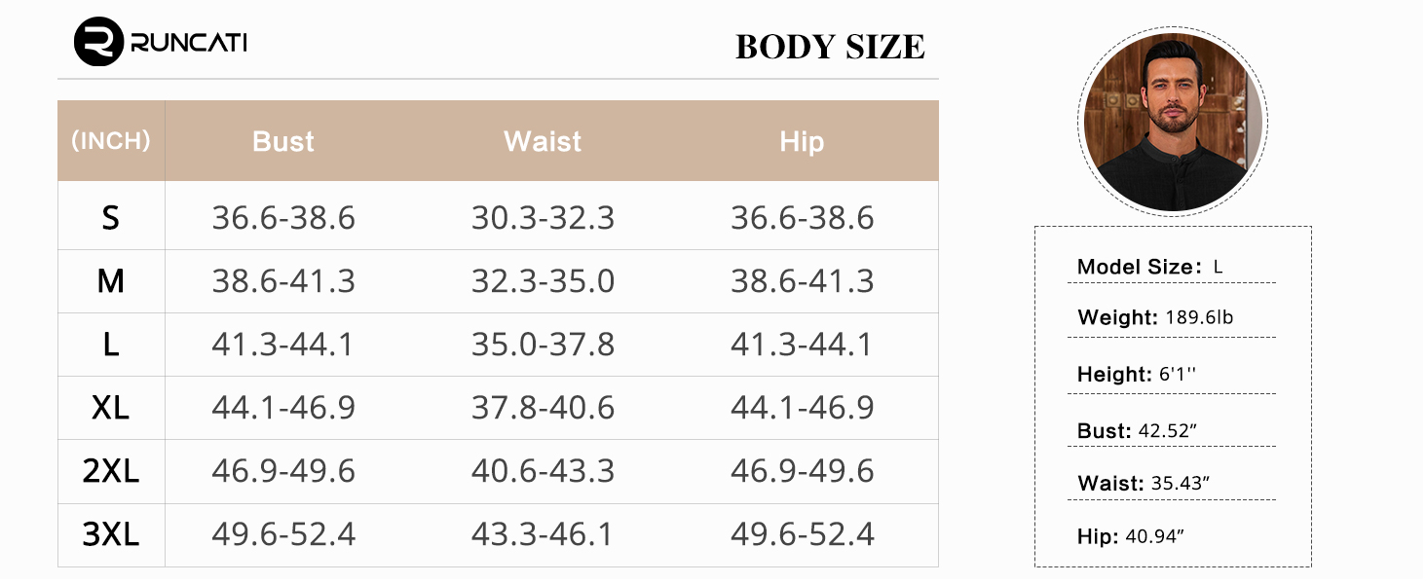This screenshot has height=584, width=1426.
Task: Select the XL size row label
Action: click(x=111, y=408)
